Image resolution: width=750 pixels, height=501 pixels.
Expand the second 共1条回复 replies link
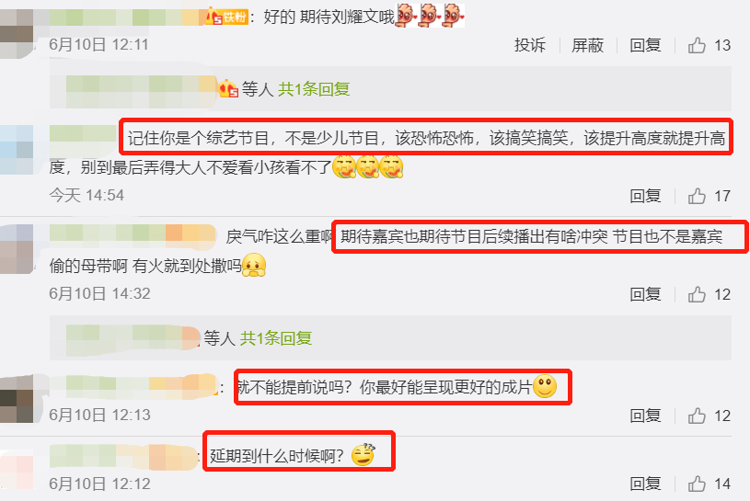[276, 338]
